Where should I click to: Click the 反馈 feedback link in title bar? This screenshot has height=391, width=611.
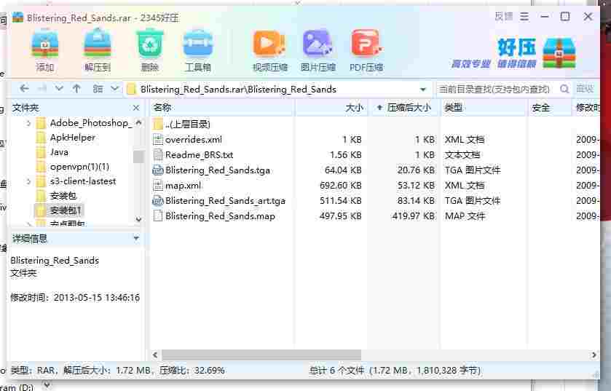tap(504, 16)
